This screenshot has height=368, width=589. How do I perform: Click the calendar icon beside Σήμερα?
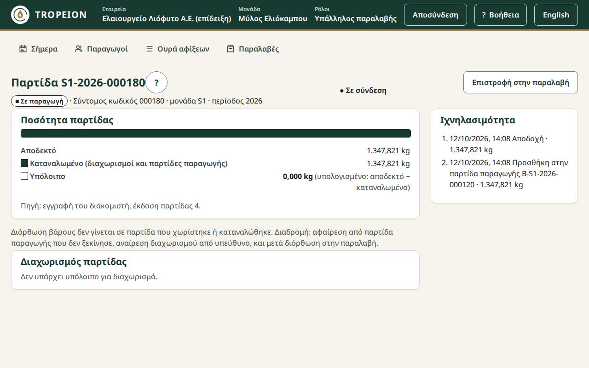tap(23, 49)
